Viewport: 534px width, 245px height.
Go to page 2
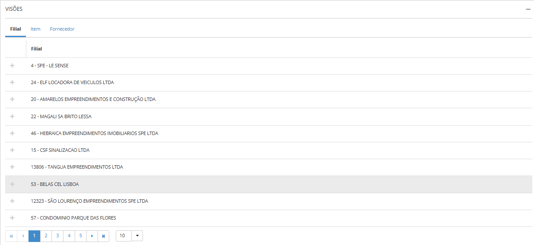(x=46, y=236)
